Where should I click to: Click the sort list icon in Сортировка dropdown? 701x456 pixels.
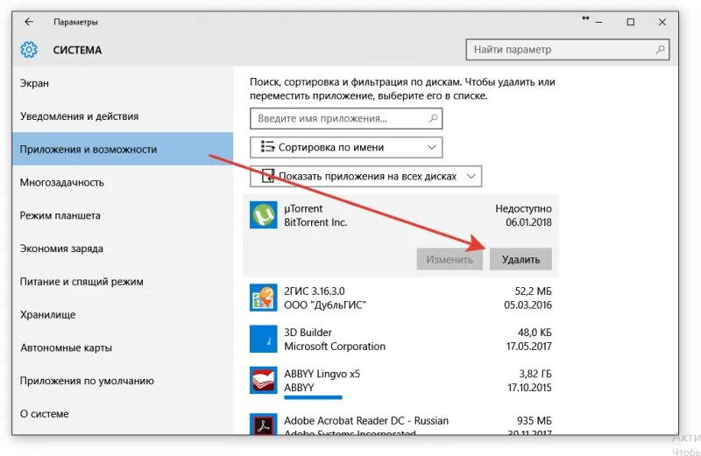[x=268, y=147]
